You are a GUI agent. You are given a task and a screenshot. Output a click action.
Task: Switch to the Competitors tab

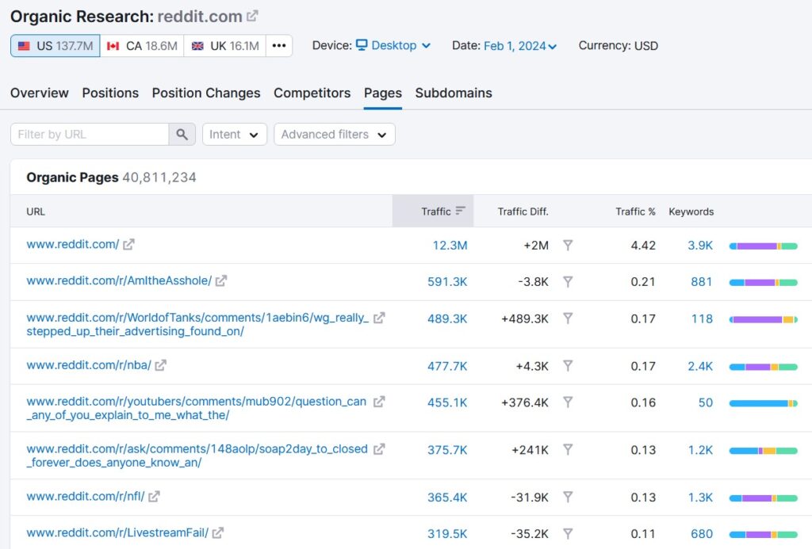[312, 93]
